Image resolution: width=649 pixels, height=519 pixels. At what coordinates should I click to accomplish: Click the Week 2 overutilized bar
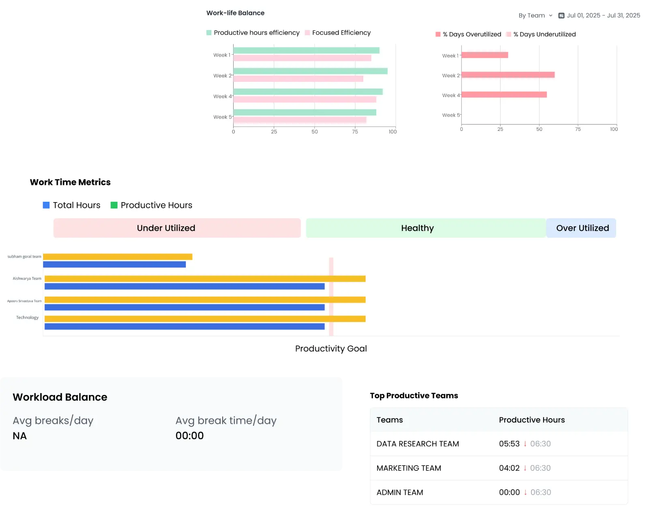[x=507, y=75]
